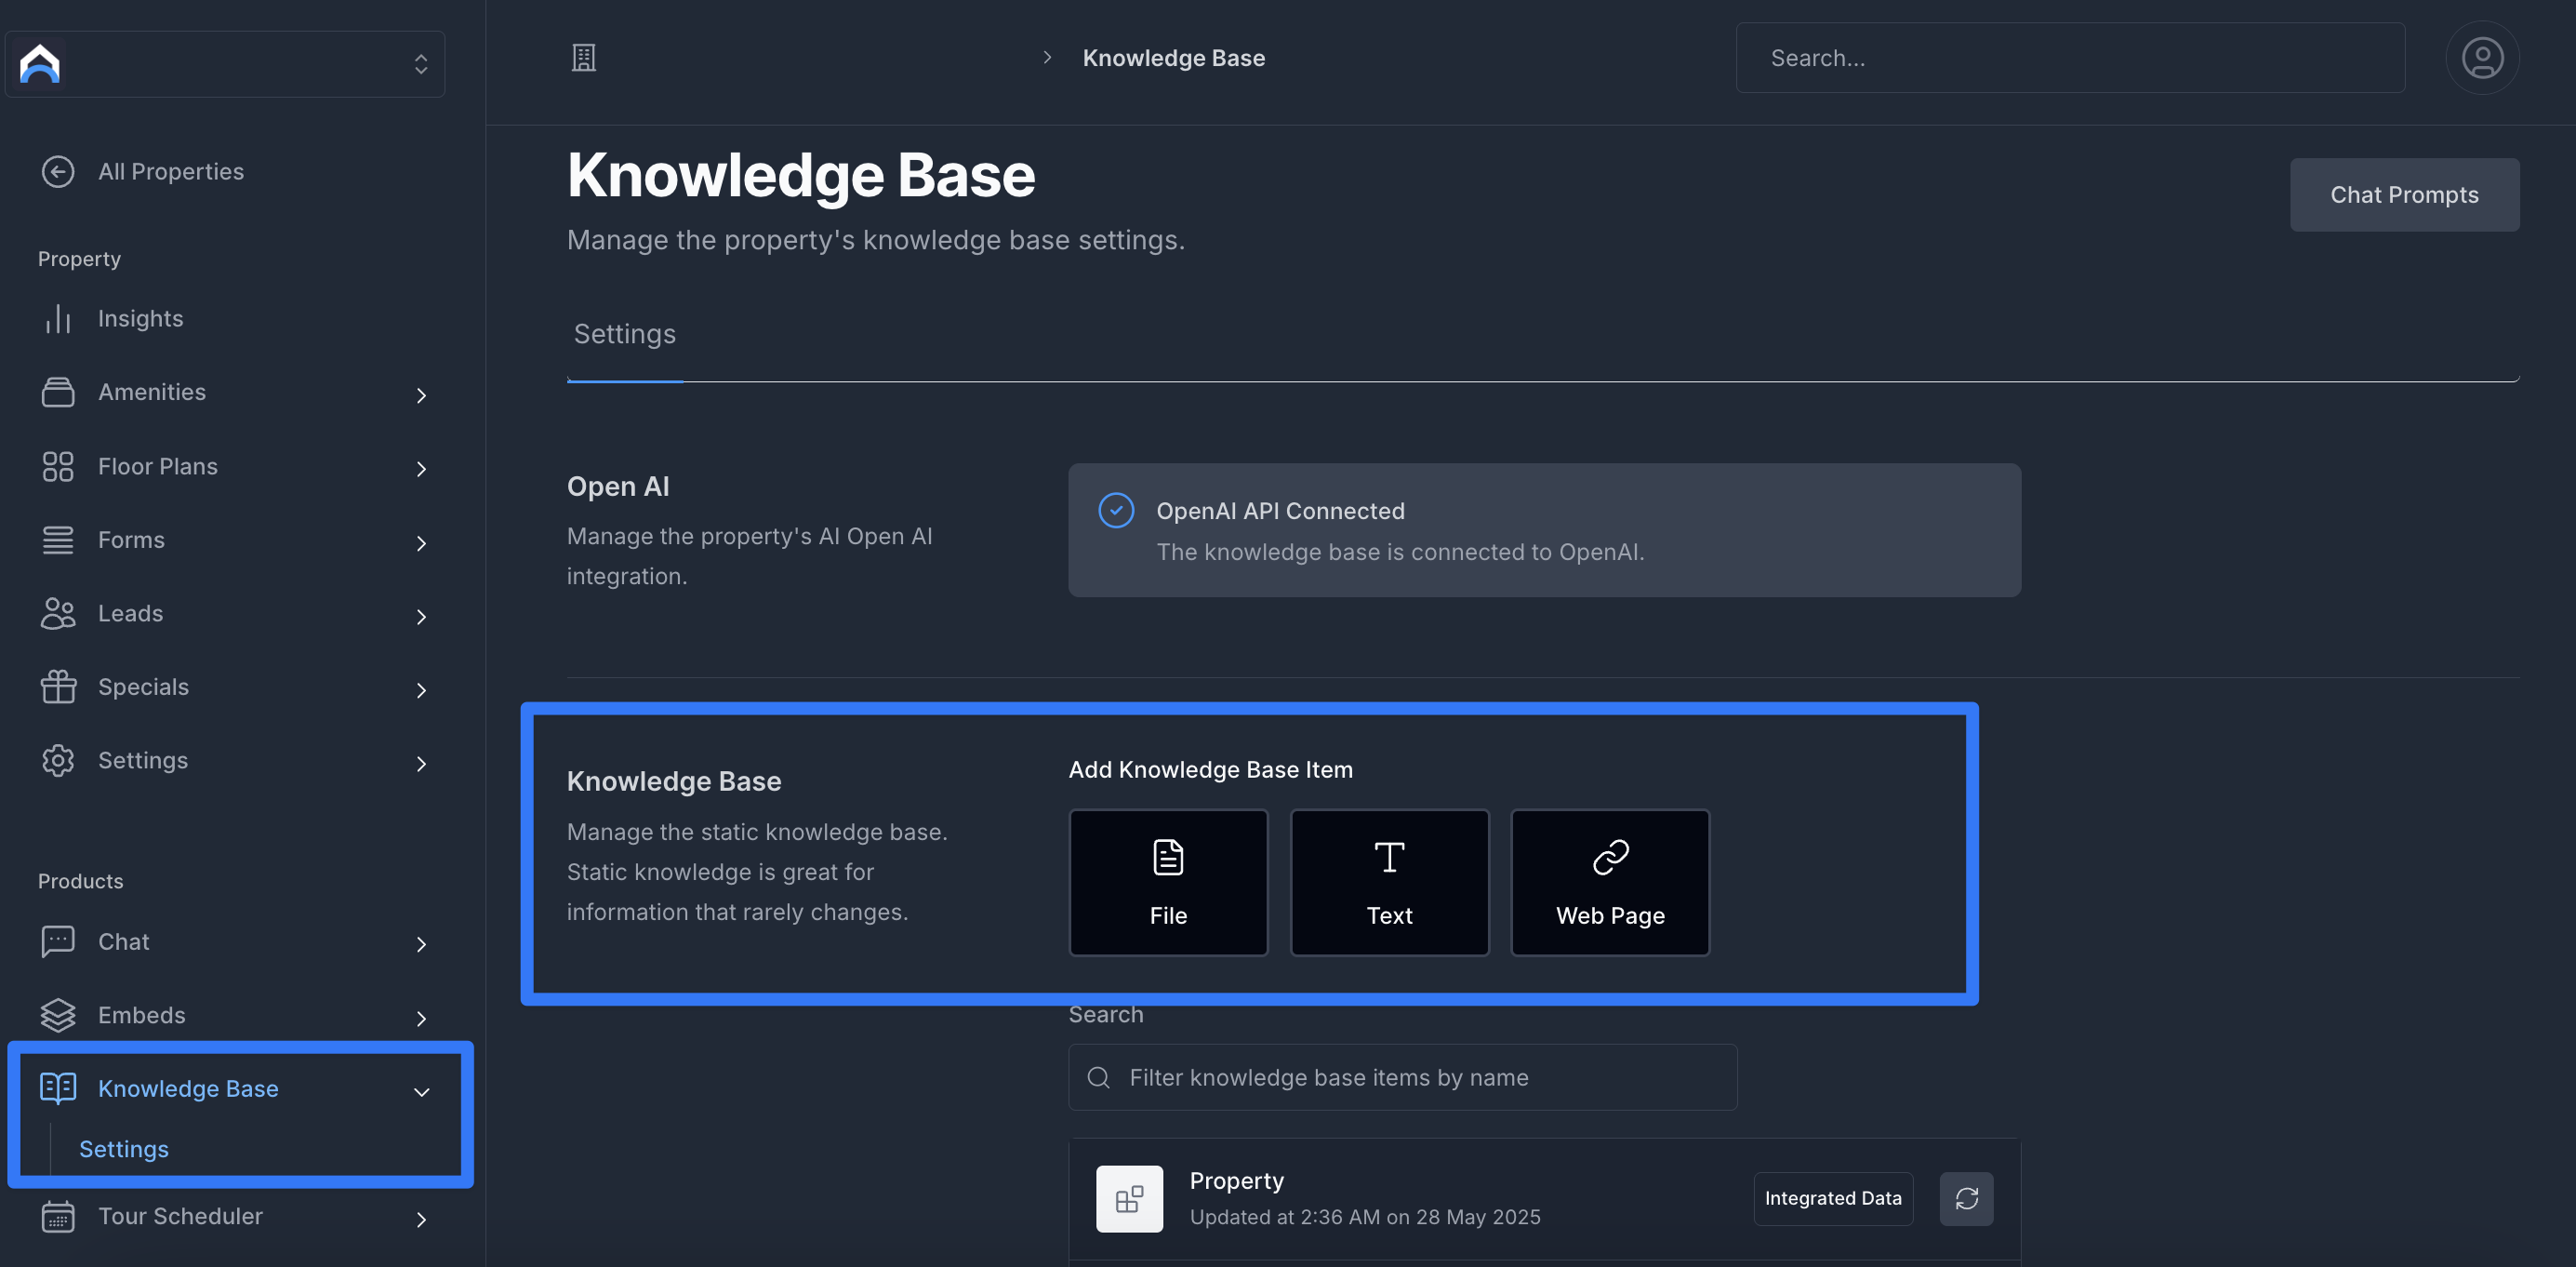Screen dimensions: 2576x1267
Task: Click the Specials gift icon
Action: [x=58, y=687]
